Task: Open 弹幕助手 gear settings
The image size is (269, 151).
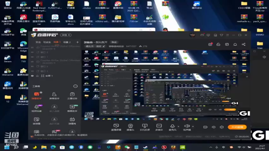Action: coord(41,93)
